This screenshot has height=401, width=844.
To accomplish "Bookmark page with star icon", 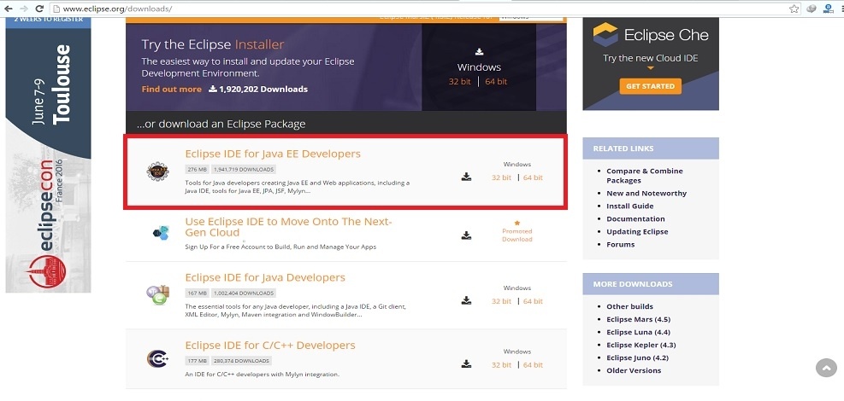I will click(x=794, y=9).
